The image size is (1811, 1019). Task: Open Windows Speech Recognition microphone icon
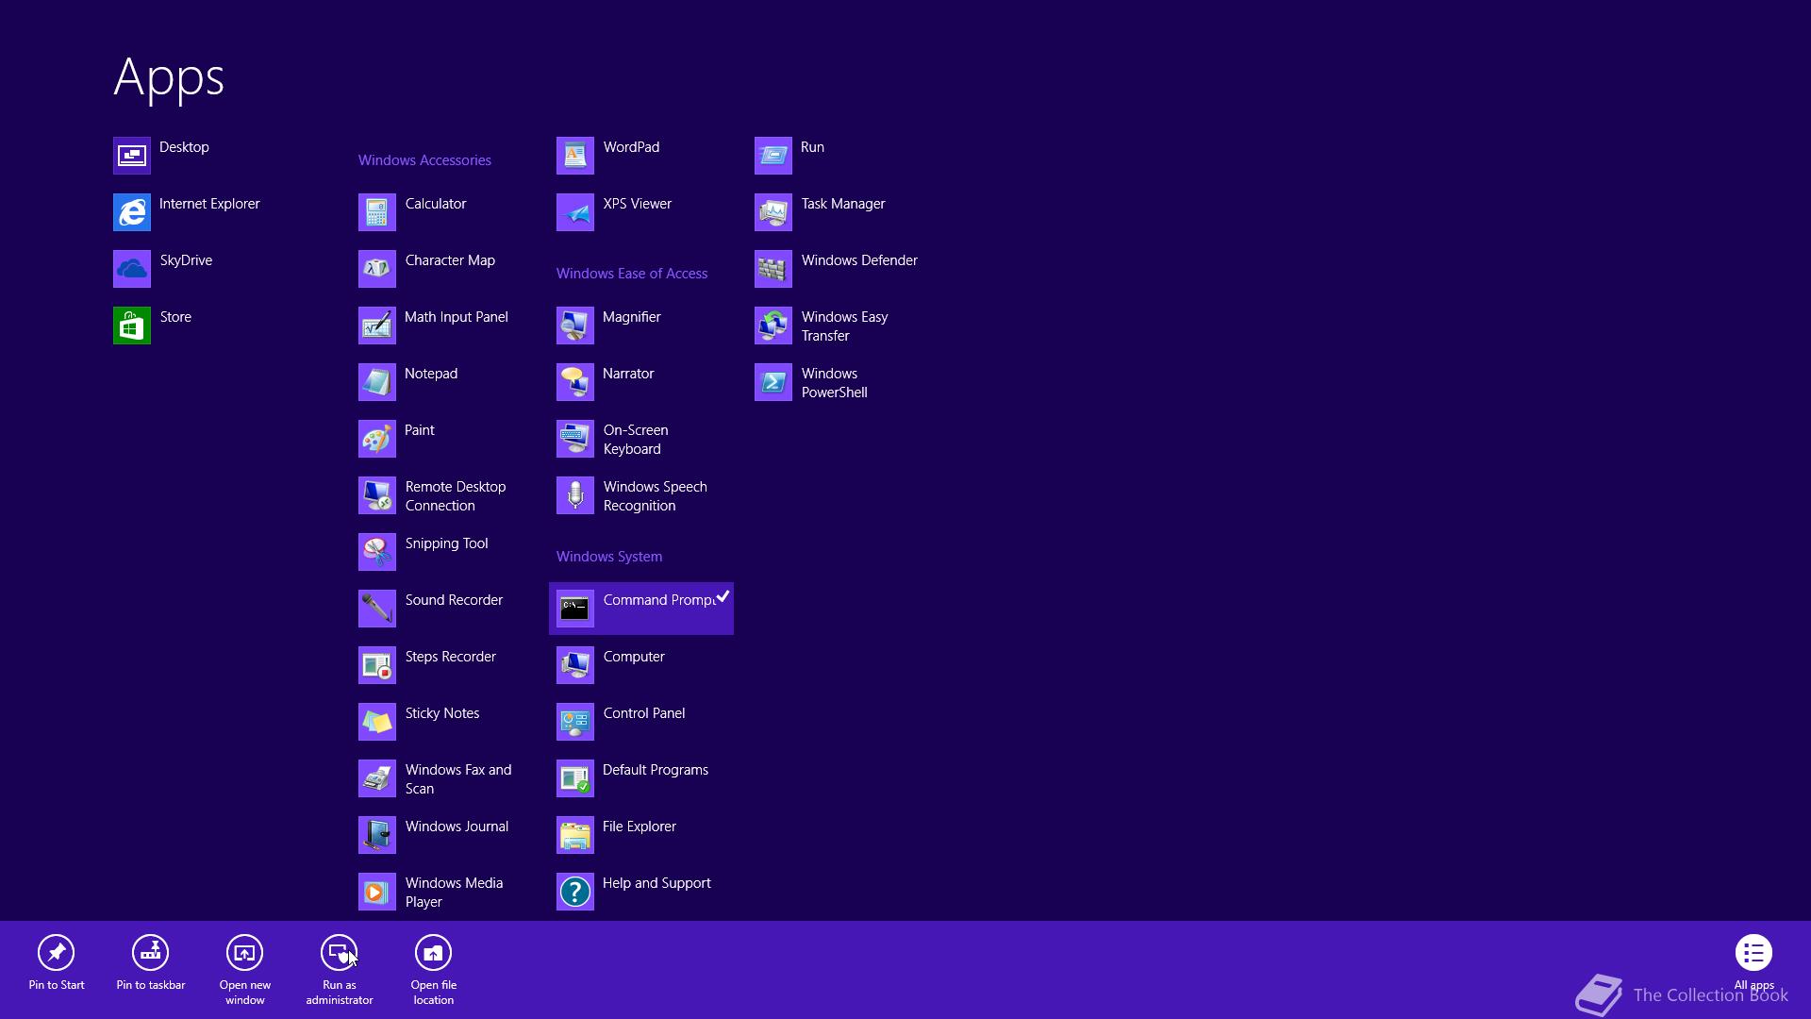coord(575,495)
